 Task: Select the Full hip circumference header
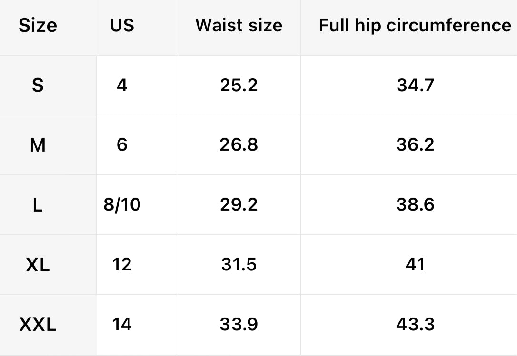click(x=415, y=25)
